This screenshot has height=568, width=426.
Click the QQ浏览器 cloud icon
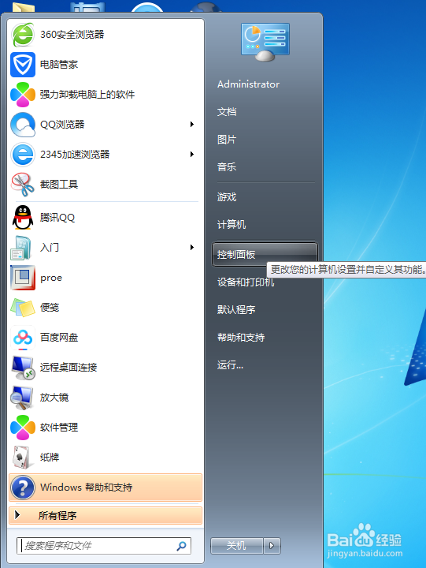23,125
